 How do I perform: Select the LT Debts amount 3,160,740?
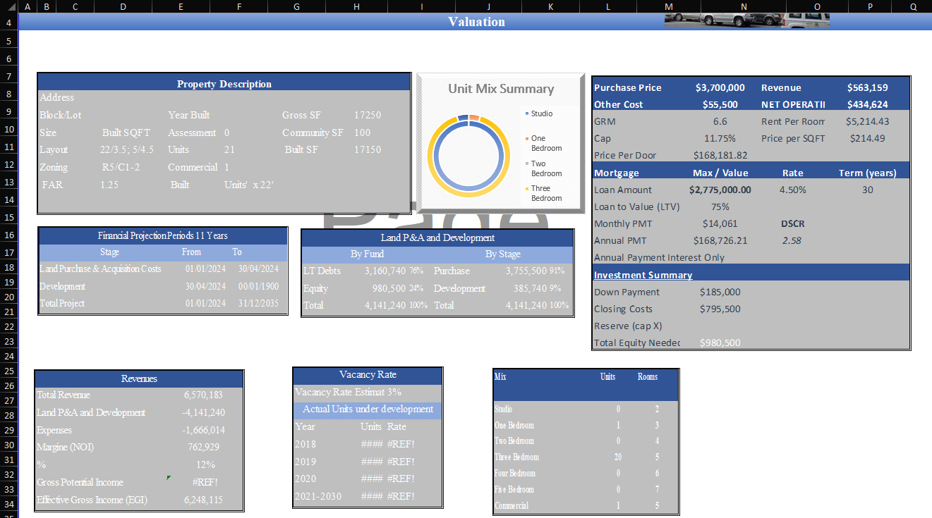[x=385, y=271]
